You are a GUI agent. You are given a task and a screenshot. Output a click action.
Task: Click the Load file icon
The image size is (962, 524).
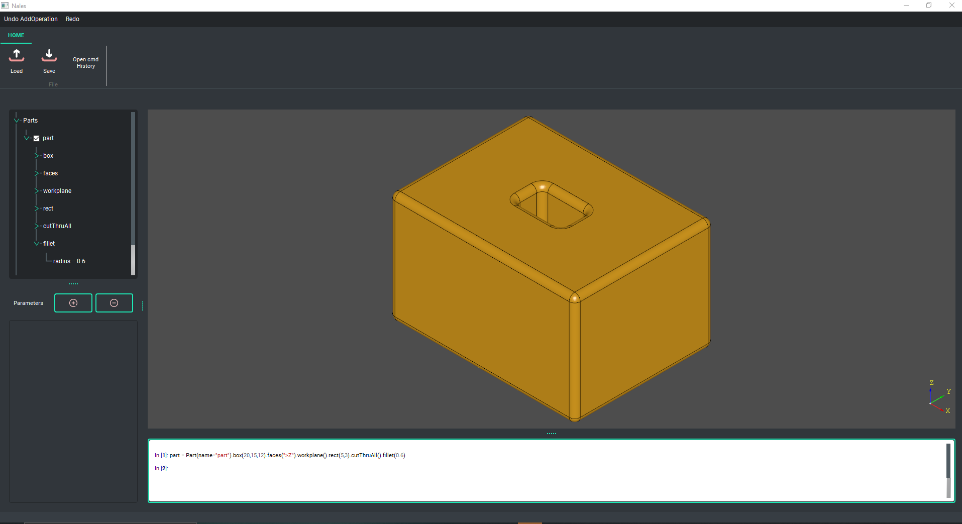[17, 55]
